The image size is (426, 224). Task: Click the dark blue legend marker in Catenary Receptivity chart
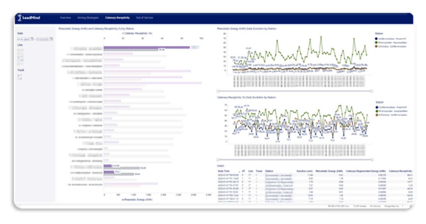[376, 107]
